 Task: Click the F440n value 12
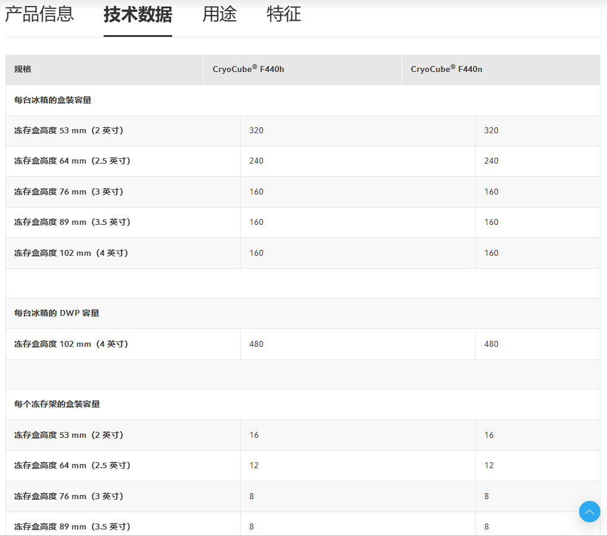pos(489,466)
